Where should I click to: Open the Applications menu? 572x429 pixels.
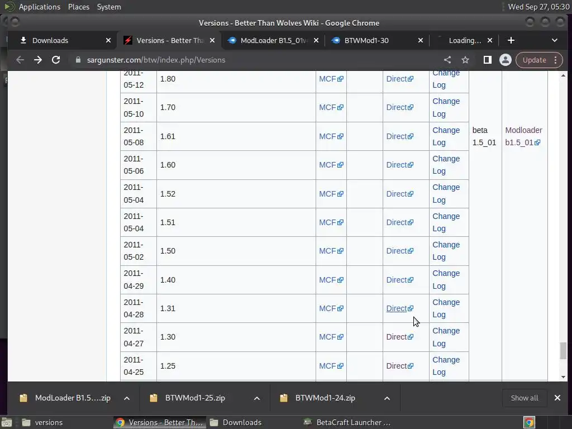pos(40,7)
